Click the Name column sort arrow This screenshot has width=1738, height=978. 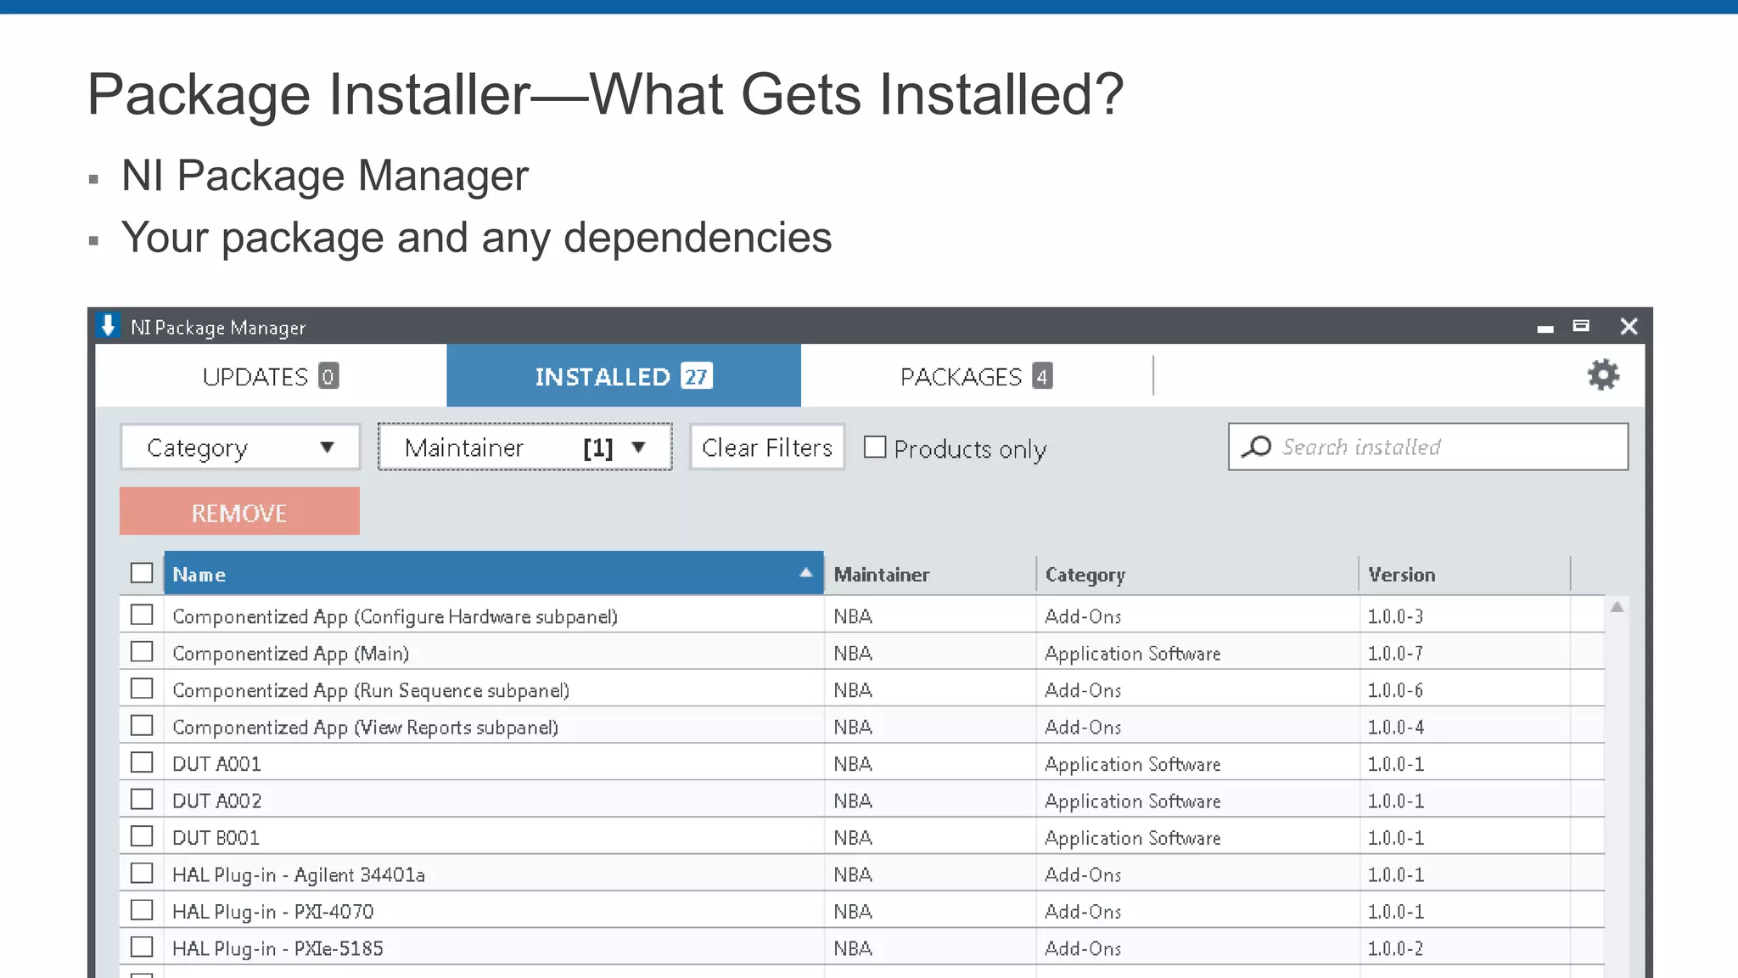(806, 573)
